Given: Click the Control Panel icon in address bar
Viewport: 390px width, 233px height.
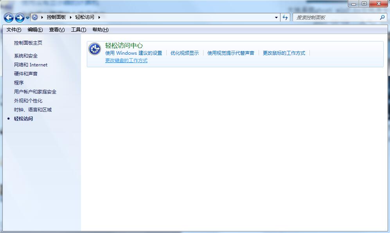Looking at the screenshot, I should pyautogui.click(x=35, y=17).
